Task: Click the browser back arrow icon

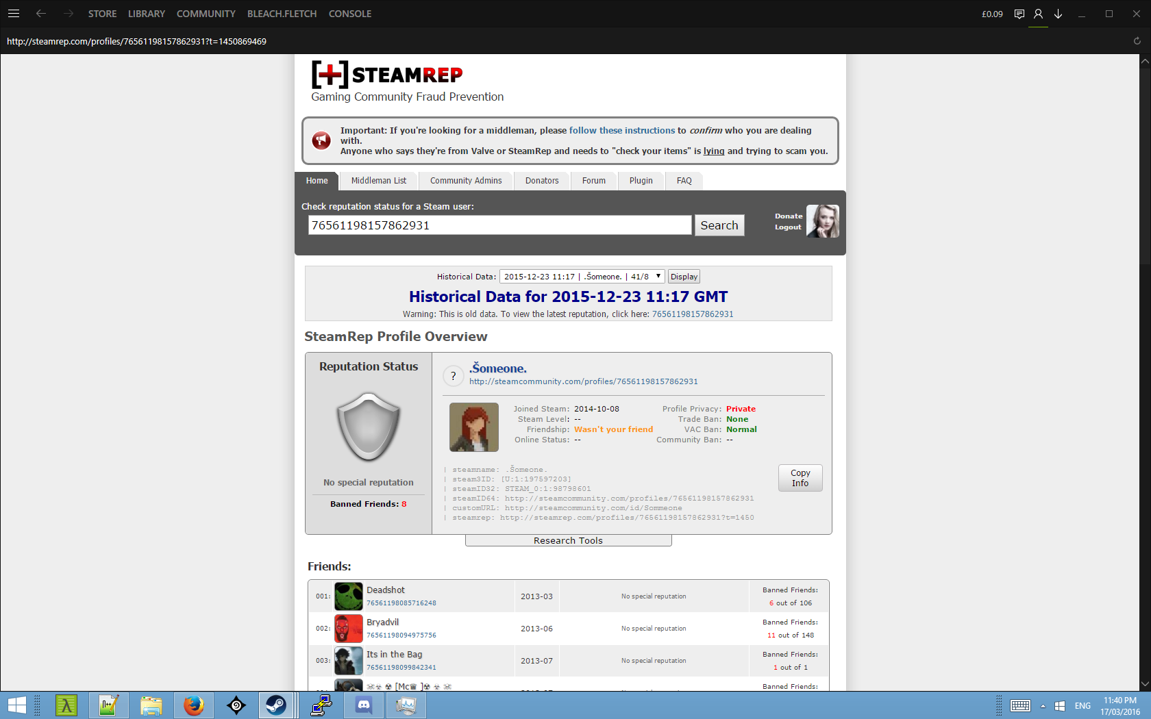Action: [x=41, y=14]
